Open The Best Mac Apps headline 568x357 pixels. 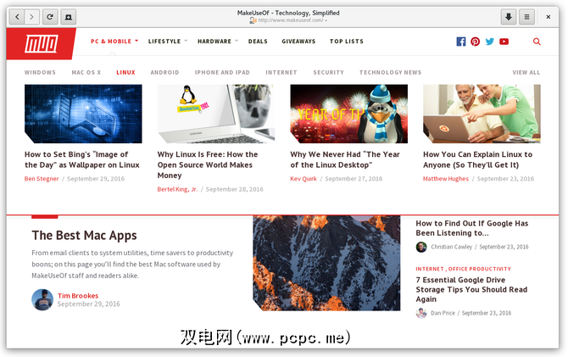[x=85, y=236]
